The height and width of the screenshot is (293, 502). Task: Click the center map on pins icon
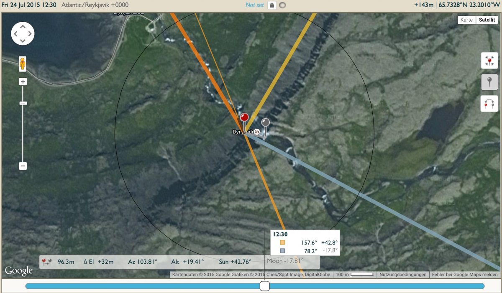pos(489,61)
